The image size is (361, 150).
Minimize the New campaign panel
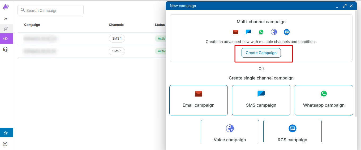point(337,6)
